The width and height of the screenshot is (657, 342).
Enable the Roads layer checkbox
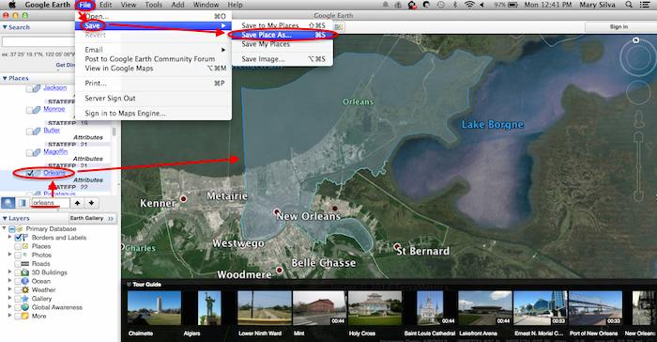click(18, 264)
